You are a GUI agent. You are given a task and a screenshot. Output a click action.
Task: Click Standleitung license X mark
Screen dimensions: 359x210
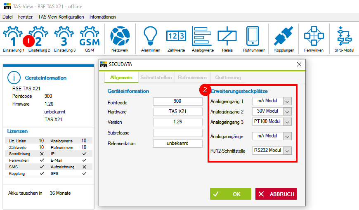click(42, 153)
